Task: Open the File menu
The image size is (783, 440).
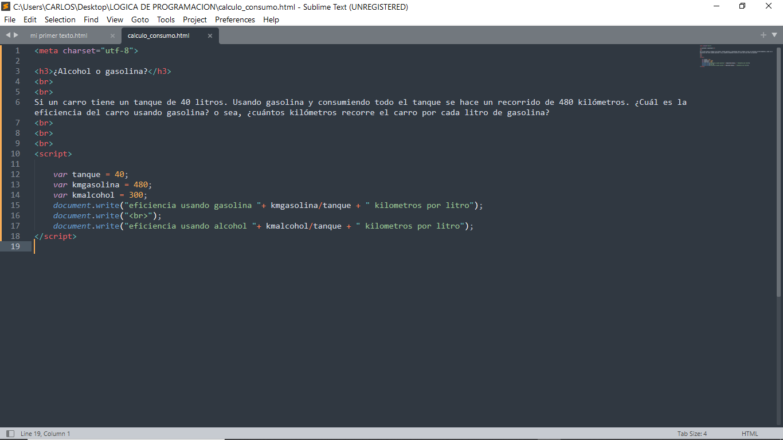Action: 10,19
